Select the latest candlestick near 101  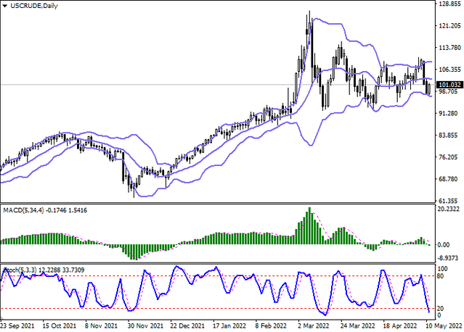[430, 89]
